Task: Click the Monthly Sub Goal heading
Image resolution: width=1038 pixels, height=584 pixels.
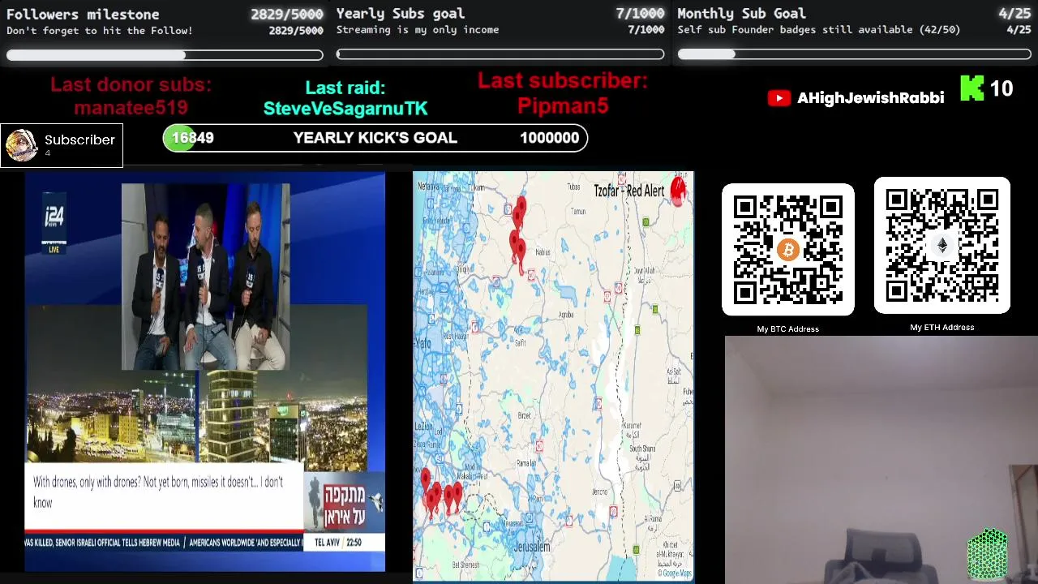Action: click(741, 13)
